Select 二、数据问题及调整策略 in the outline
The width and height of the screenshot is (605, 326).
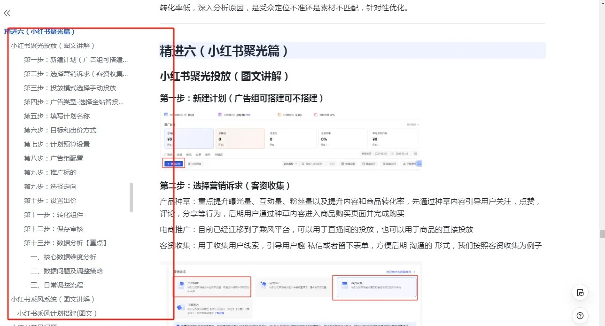coord(67,271)
